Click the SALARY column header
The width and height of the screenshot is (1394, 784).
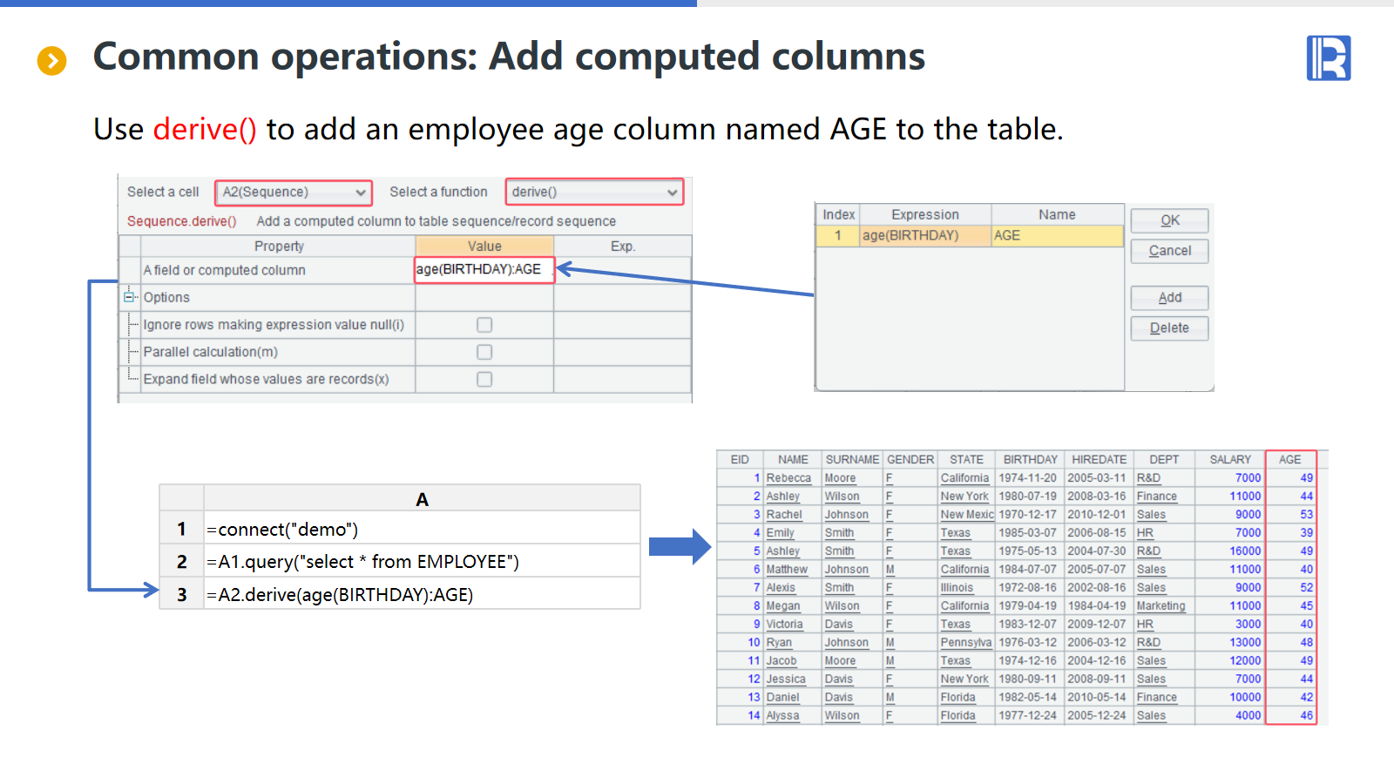1229,460
